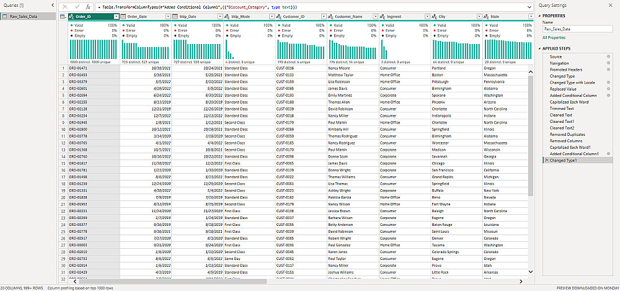
Task: Click the text type icon of Customer_Name column
Action: point(330,17)
